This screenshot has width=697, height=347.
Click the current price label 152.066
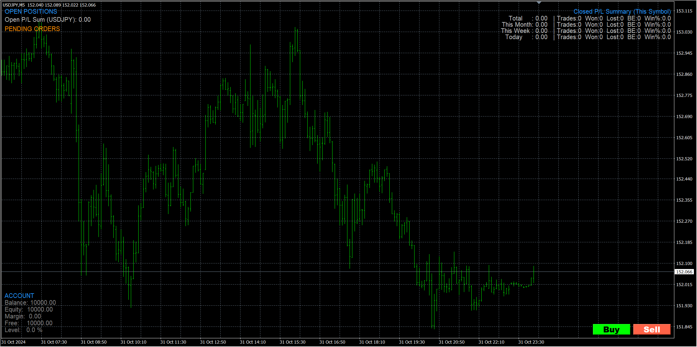684,272
